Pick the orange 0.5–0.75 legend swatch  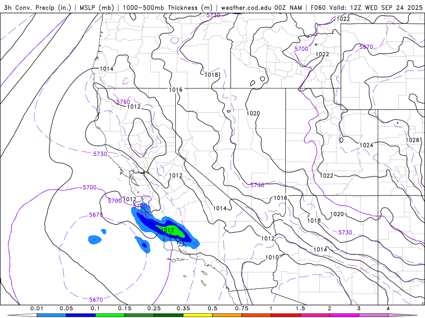pos(227,315)
